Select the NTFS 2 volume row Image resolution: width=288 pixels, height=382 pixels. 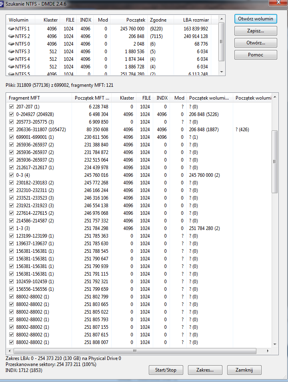click(112, 36)
